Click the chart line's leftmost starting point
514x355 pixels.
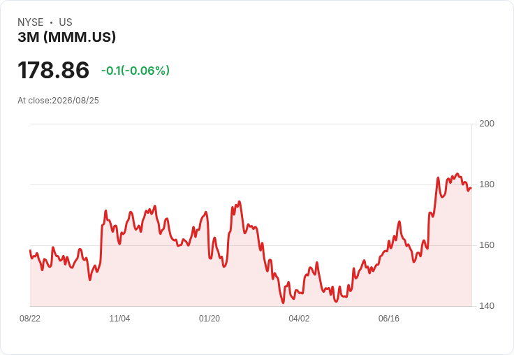click(30, 250)
